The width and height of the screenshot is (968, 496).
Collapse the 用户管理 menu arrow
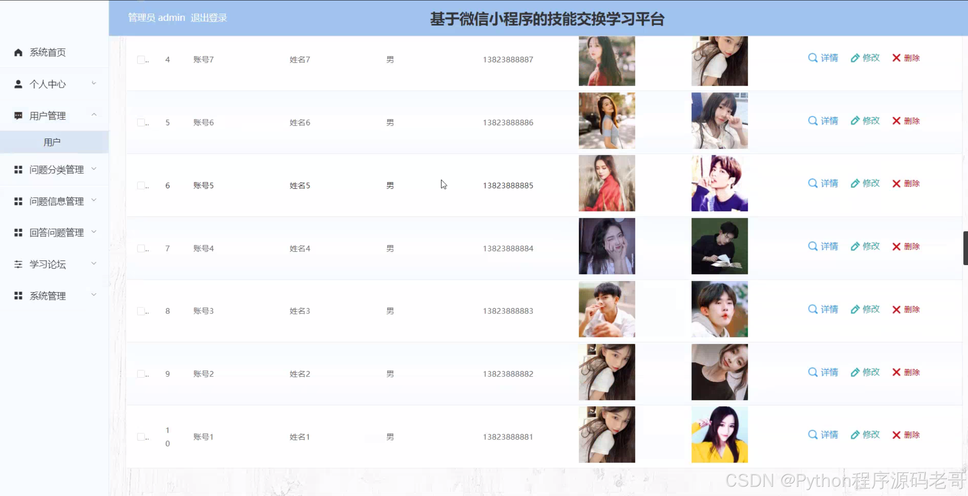click(94, 115)
